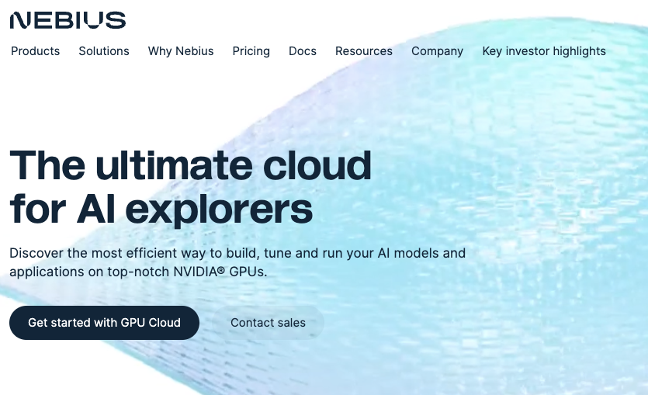Open the Docs link

coord(303,50)
